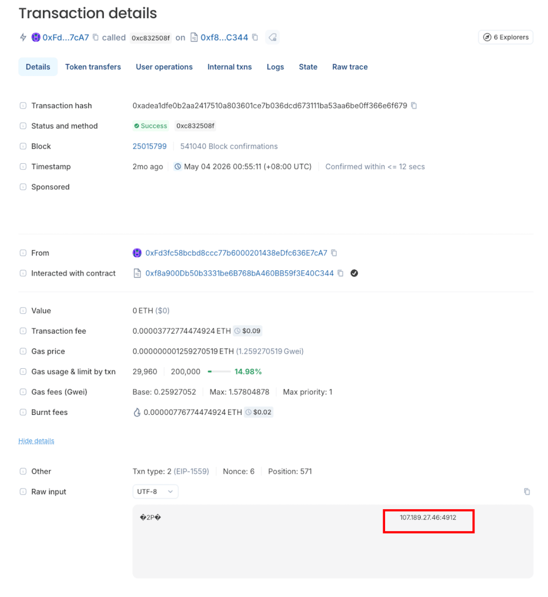Click info icon beside Block
Screen dimensions: 548x597
point(23,146)
